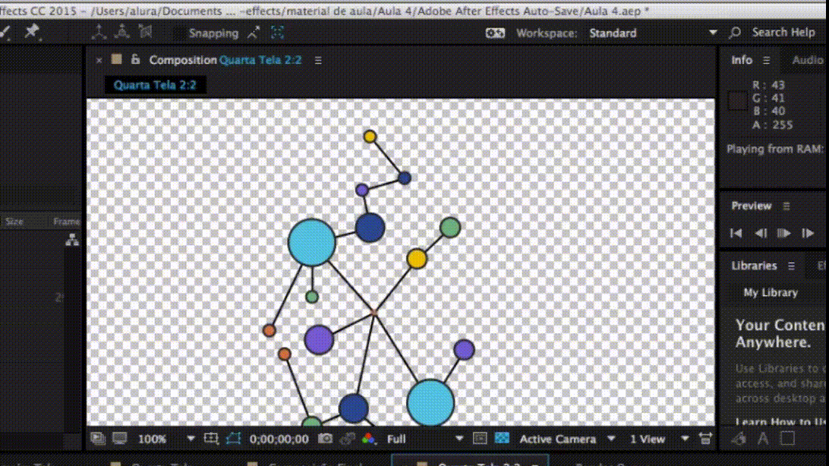Toggle the transparency grid button

tap(502, 439)
